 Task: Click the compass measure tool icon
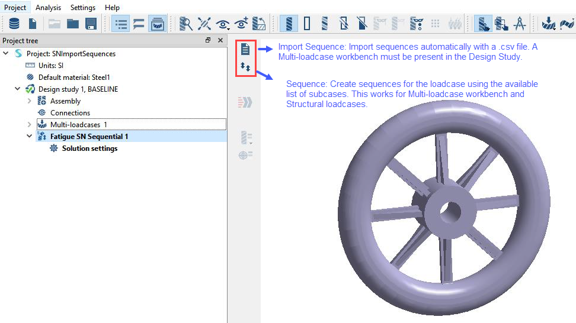519,24
